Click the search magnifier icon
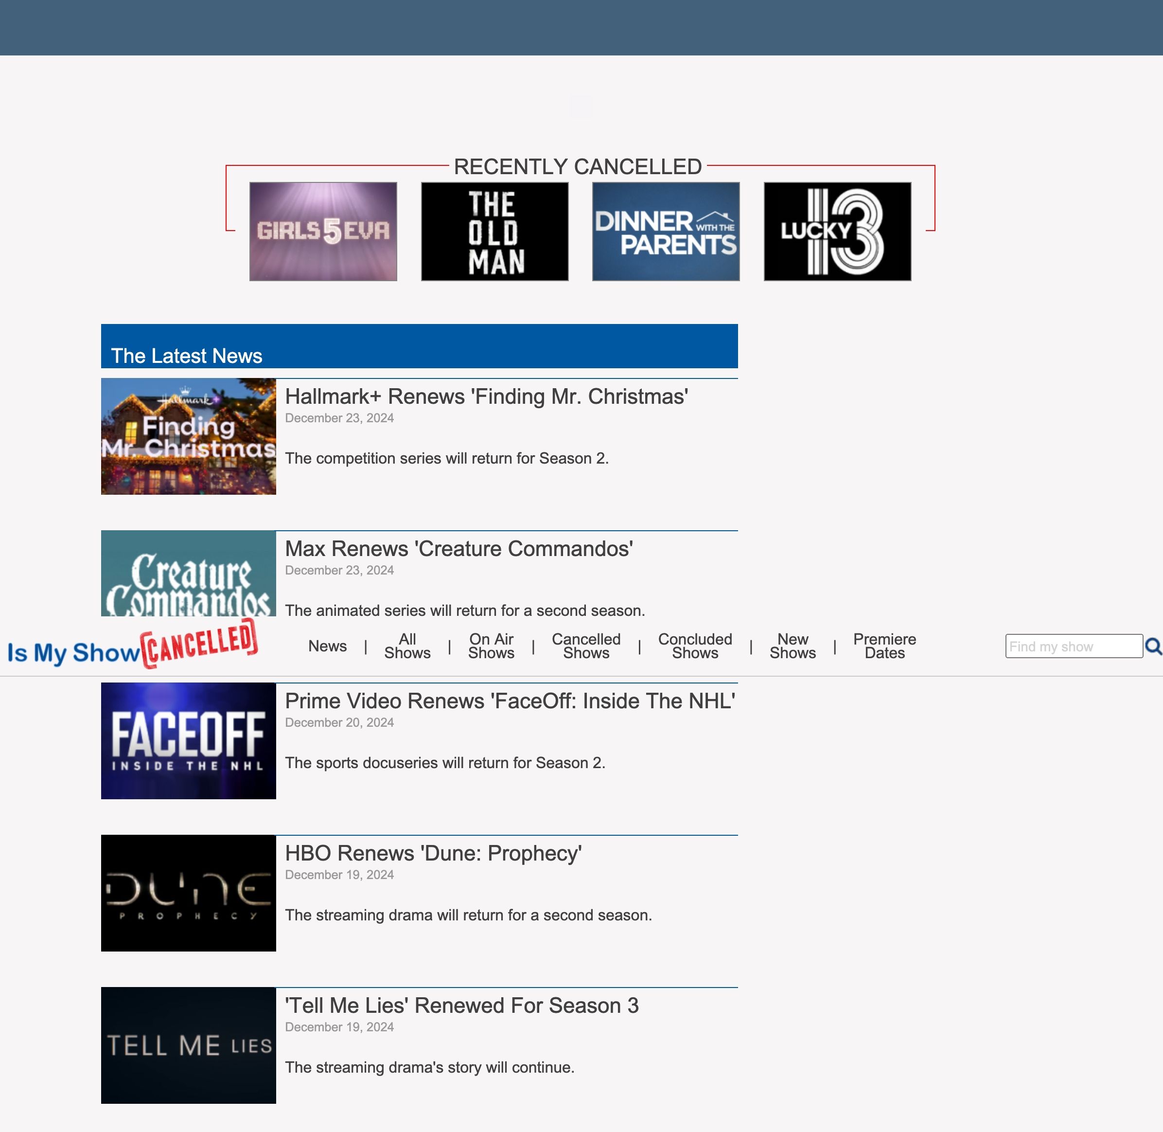The image size is (1163, 1132). [1153, 646]
